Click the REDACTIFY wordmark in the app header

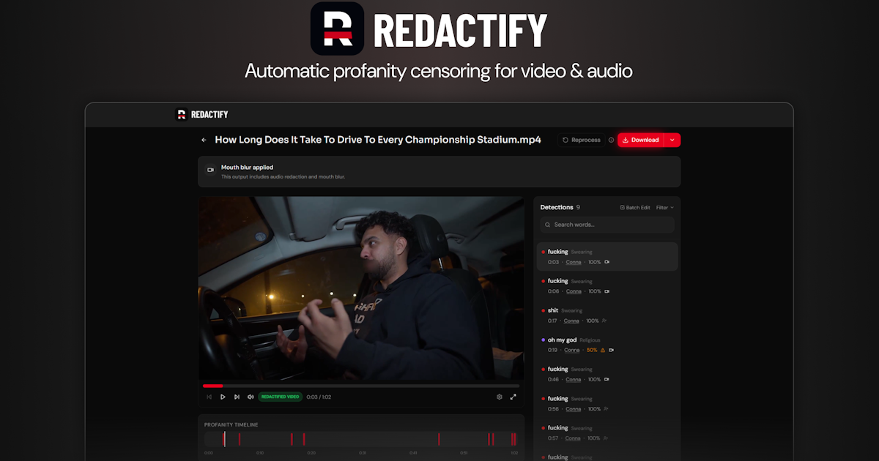209,114
